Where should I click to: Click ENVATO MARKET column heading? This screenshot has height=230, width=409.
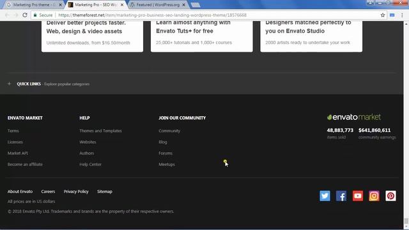25,118
